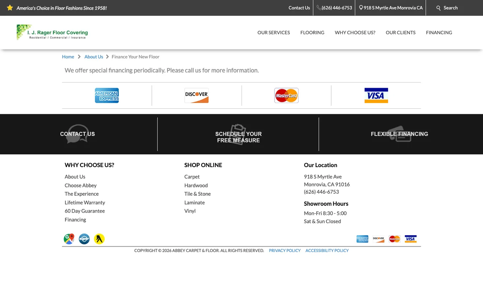Open the Our Clients menu
Image resolution: width=483 pixels, height=302 pixels.
[400, 33]
